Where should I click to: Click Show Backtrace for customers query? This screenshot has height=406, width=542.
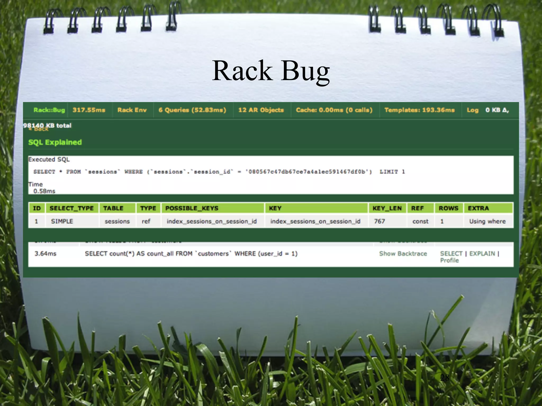click(x=403, y=254)
